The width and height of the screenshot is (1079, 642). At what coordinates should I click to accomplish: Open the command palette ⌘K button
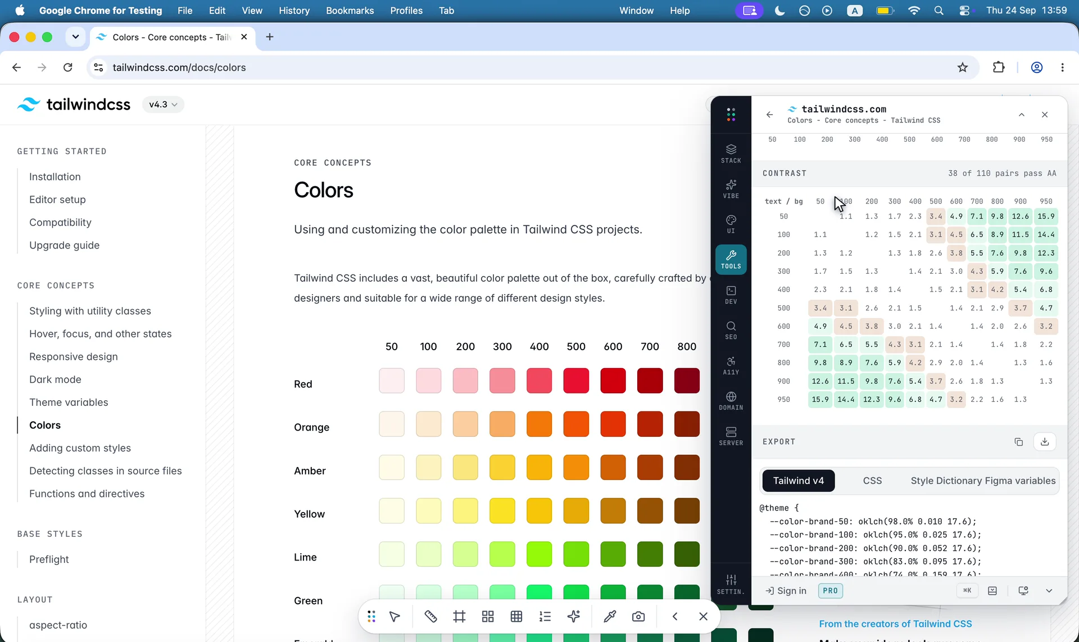967,590
